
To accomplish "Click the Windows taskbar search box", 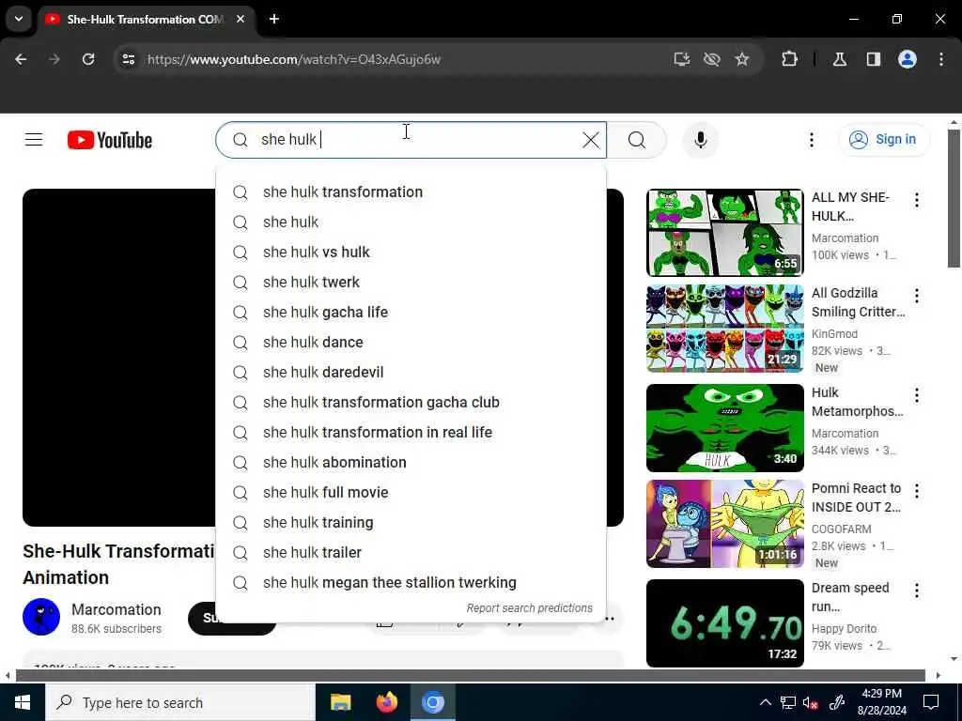I will [180, 702].
